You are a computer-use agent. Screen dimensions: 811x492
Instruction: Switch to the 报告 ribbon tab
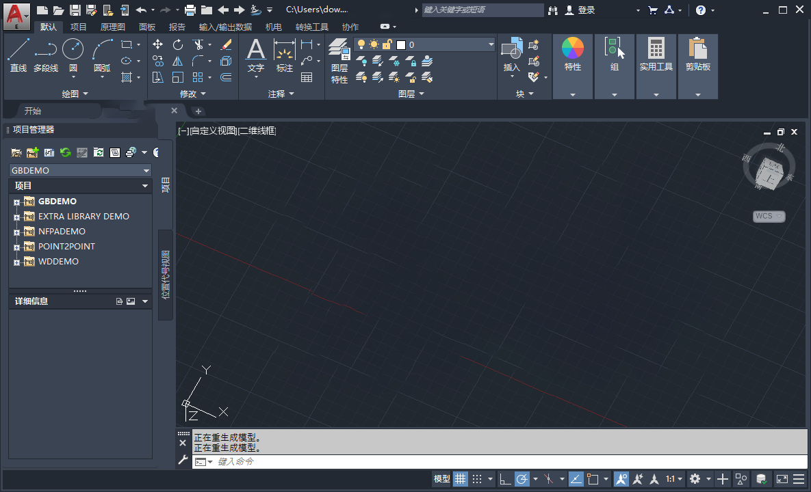(177, 27)
